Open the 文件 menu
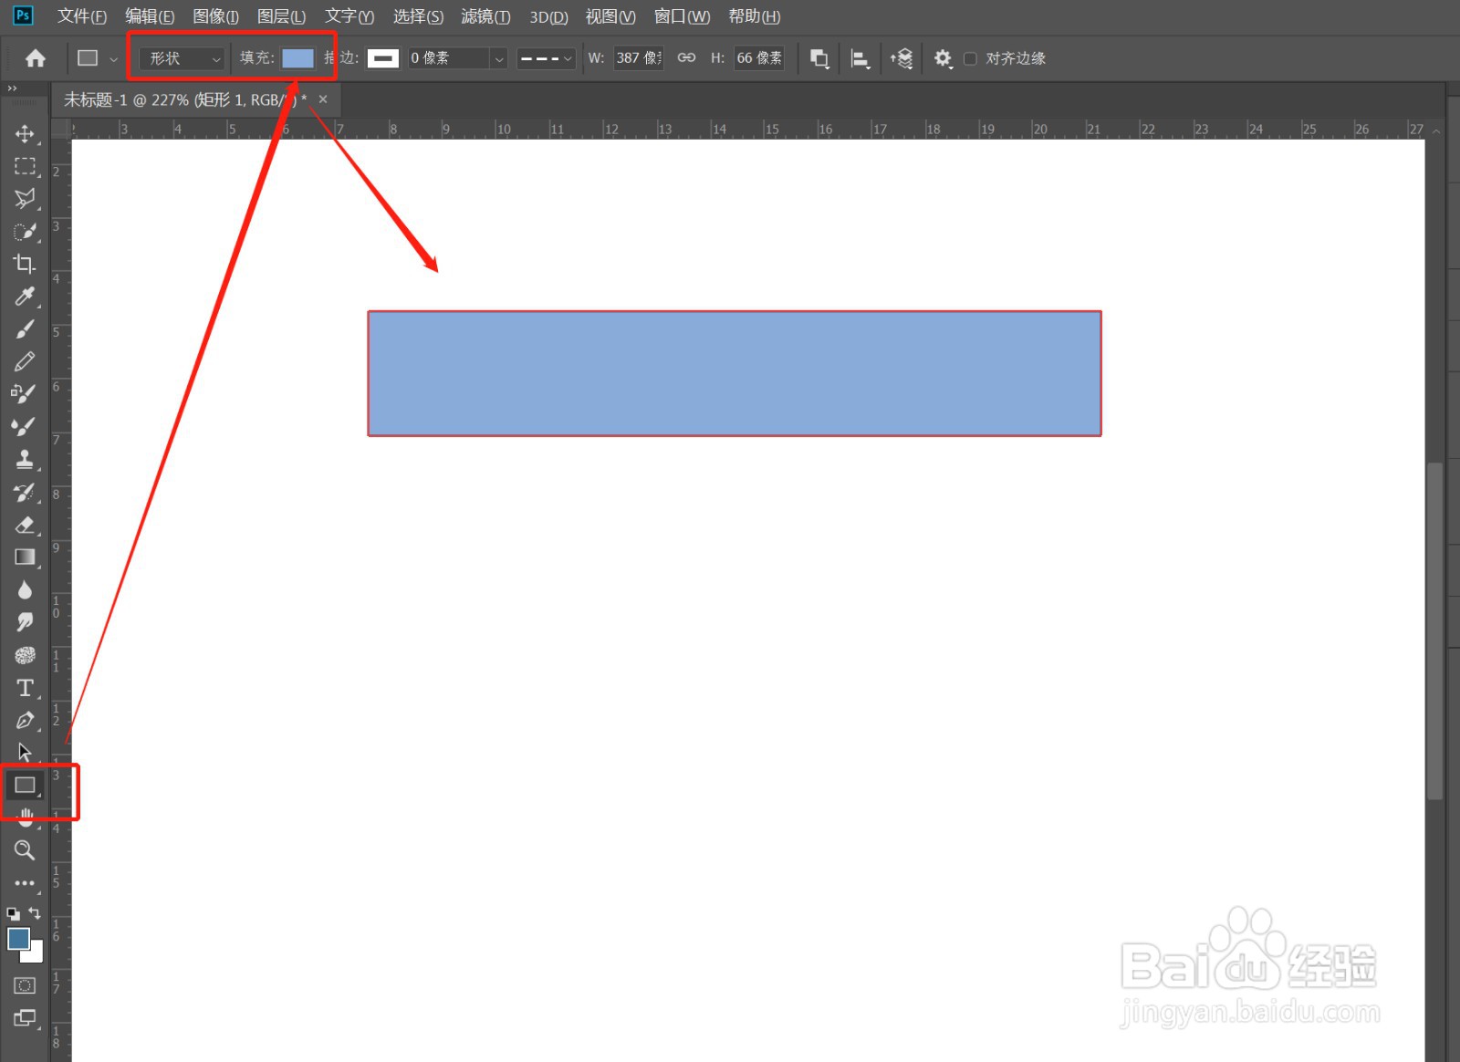Screen dimensions: 1460x1062 (82, 16)
